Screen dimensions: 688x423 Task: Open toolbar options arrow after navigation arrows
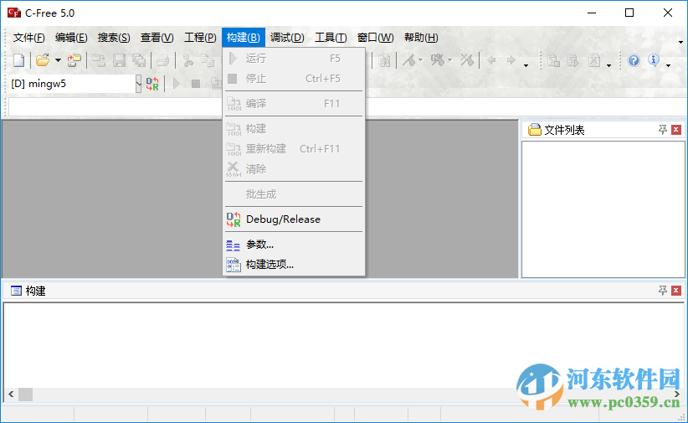coord(526,65)
